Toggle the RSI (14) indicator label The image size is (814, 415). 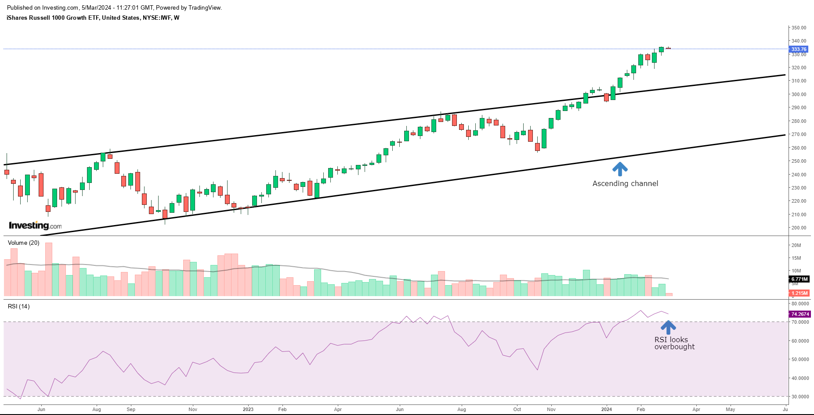point(18,307)
